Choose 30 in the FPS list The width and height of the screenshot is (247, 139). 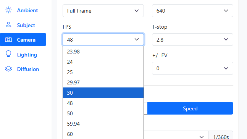(x=103, y=93)
